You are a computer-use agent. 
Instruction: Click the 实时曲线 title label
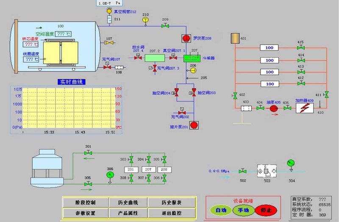[x=72, y=82]
